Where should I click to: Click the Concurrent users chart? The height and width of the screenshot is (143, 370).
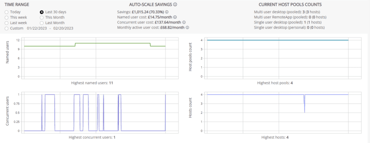click(95, 112)
